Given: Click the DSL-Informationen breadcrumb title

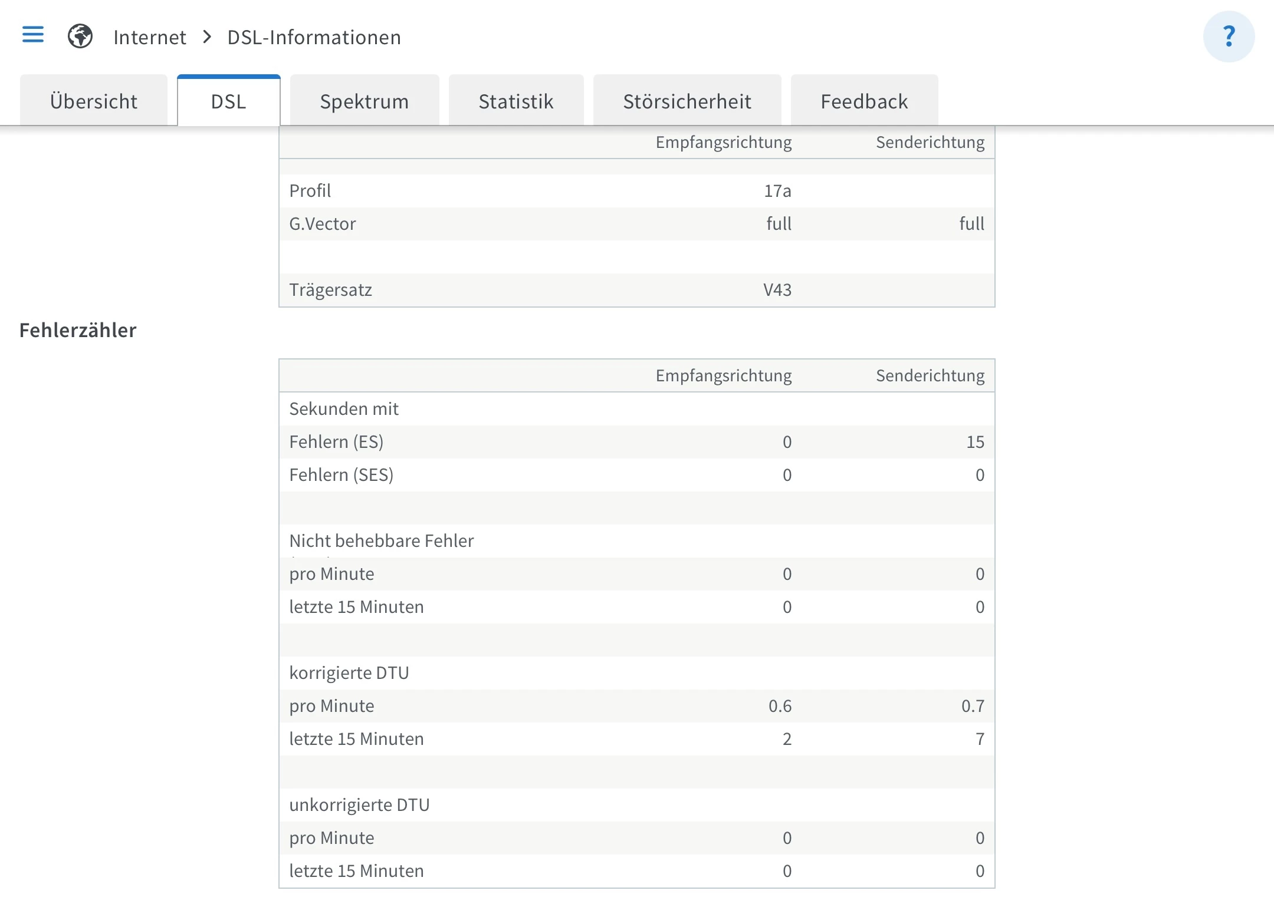Looking at the screenshot, I should click(x=314, y=37).
